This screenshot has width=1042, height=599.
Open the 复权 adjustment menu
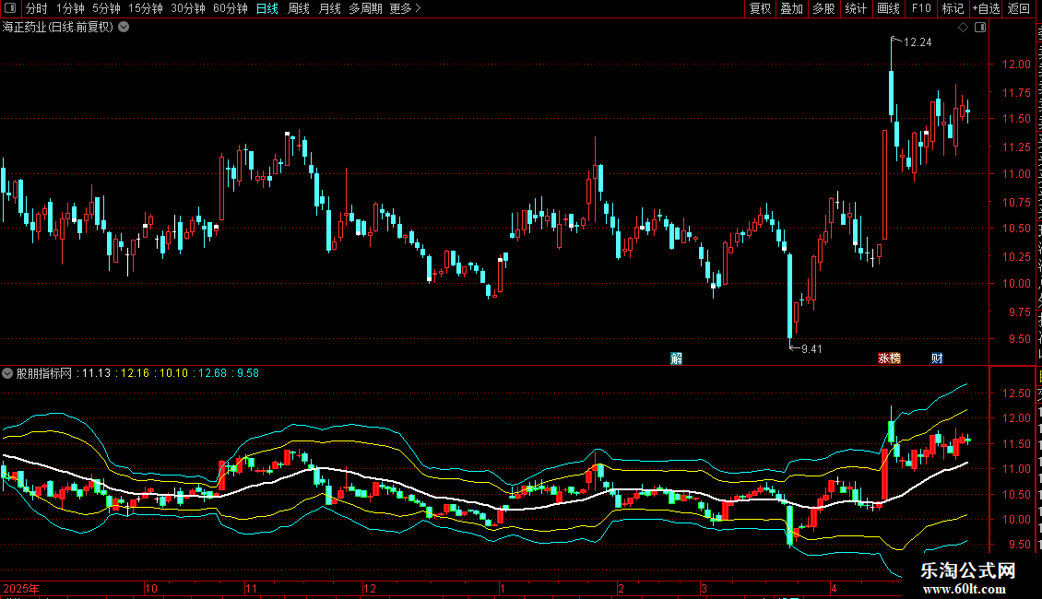(760, 8)
